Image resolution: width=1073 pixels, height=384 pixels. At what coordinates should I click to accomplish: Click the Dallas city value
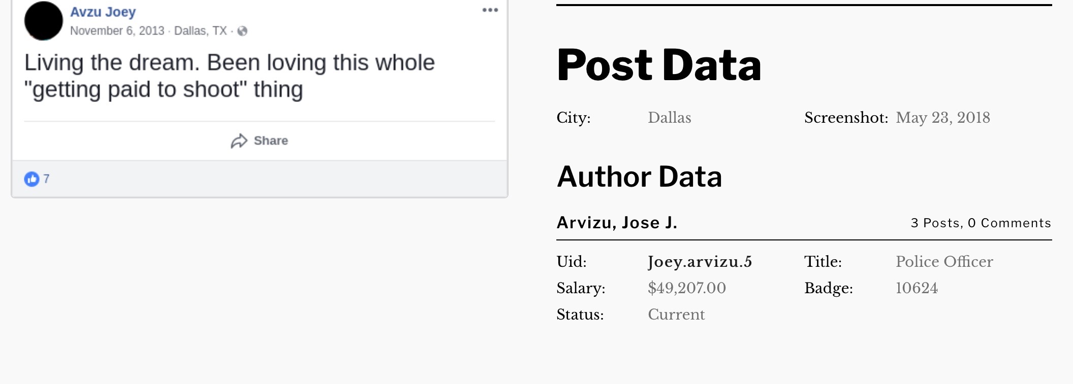669,118
